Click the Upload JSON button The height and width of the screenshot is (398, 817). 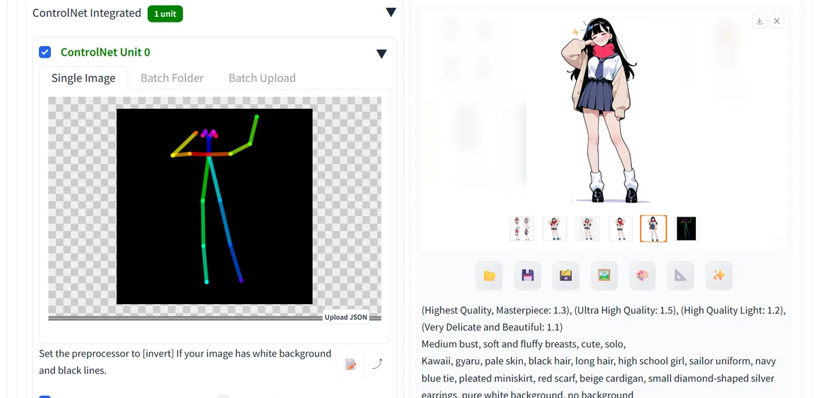pyautogui.click(x=346, y=317)
